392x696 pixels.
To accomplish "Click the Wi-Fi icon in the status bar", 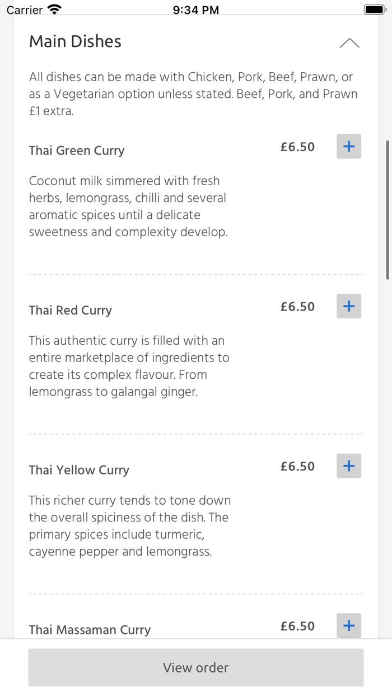I will (x=53, y=8).
